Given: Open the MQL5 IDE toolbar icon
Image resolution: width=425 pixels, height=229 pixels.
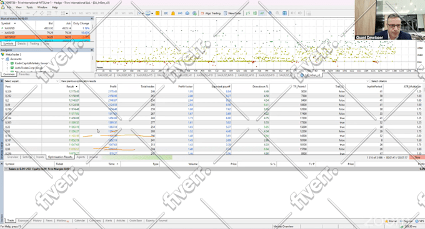Looking at the screenshot, I should pos(166,13).
